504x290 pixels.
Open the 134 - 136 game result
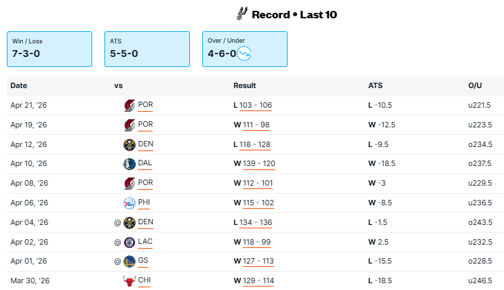(x=258, y=222)
